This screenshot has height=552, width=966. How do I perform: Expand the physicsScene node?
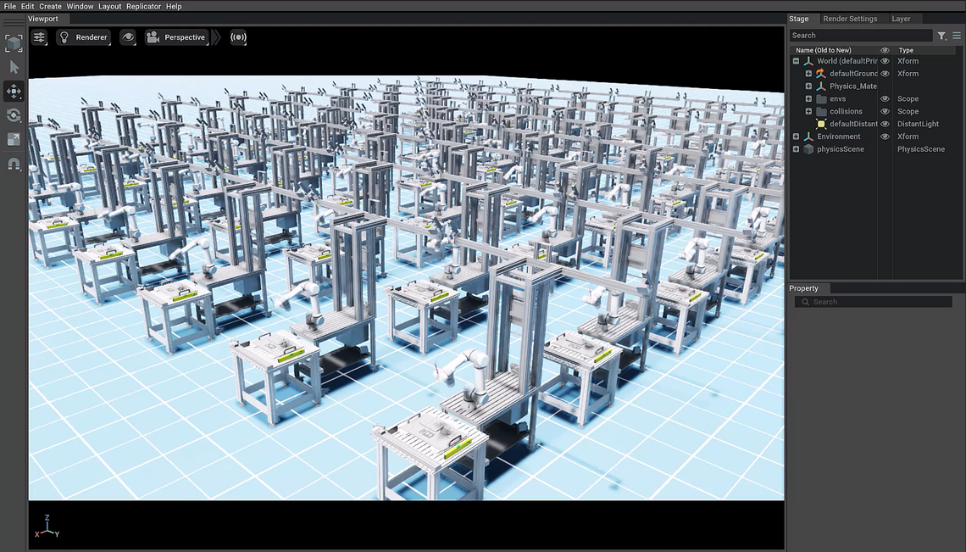[x=796, y=149]
